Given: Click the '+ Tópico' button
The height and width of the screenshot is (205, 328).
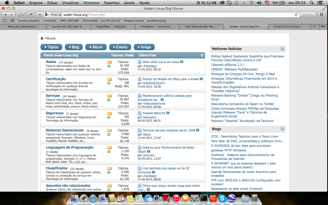Looking at the screenshot, I should coord(51,47).
